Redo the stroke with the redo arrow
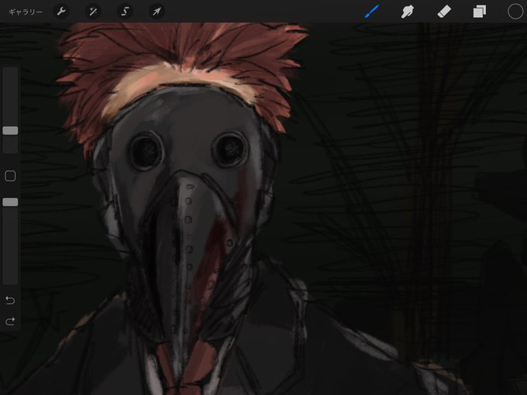The height and width of the screenshot is (395, 527). pos(10,321)
